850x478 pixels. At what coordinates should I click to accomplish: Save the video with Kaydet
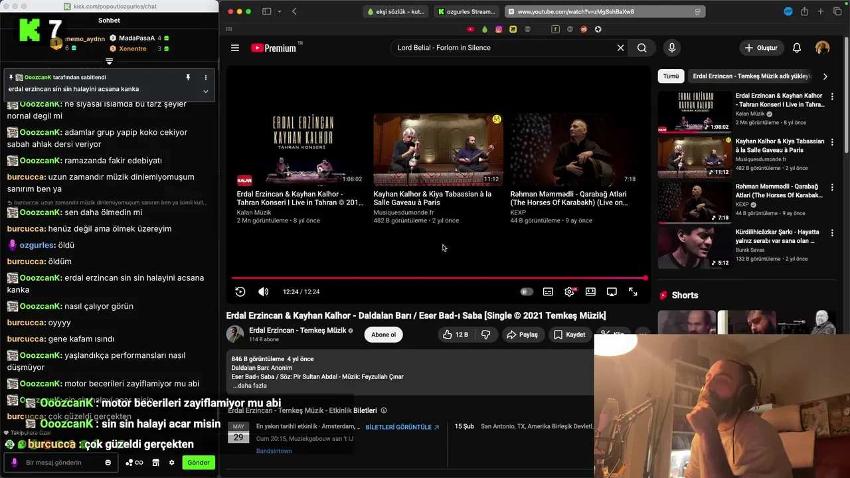570,335
